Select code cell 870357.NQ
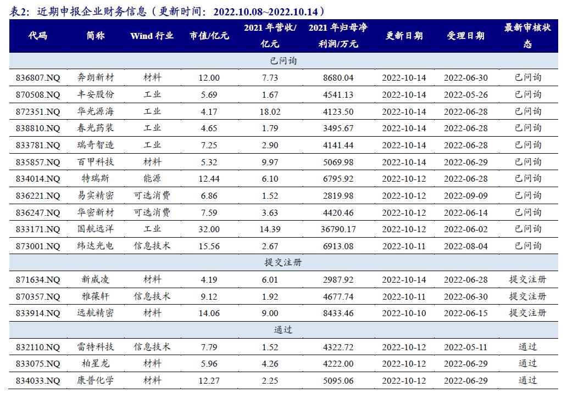The image size is (567, 393). 38,297
